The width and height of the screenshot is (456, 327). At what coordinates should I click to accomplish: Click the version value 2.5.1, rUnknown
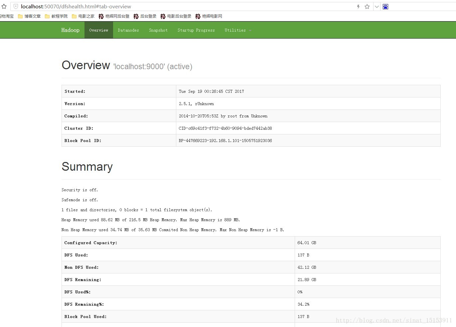click(x=196, y=103)
